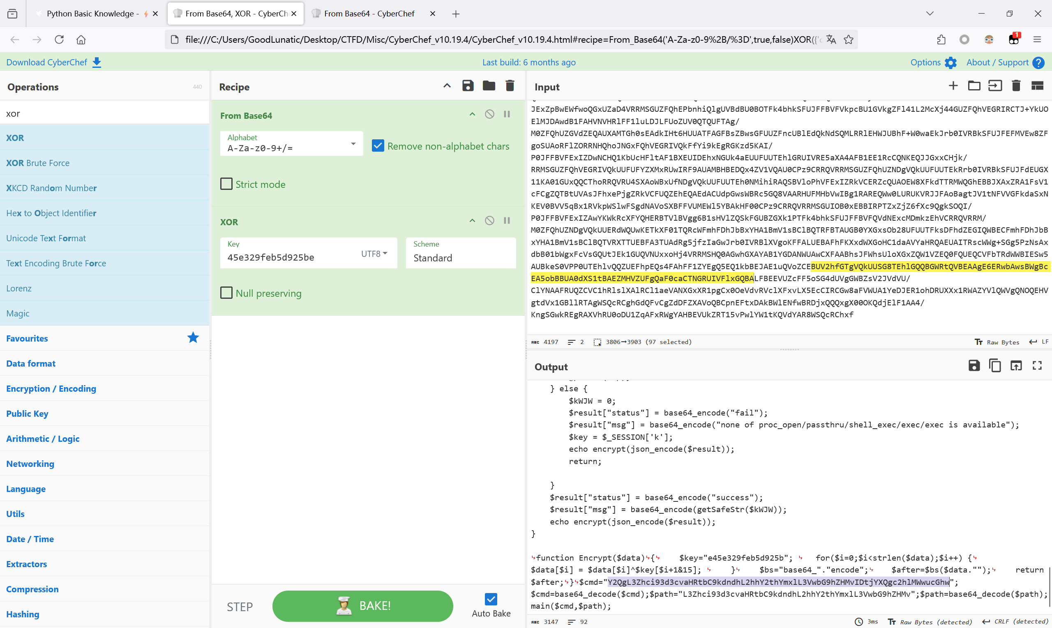The height and width of the screenshot is (628, 1052).
Task: Open a new browser tab
Action: pos(456,14)
